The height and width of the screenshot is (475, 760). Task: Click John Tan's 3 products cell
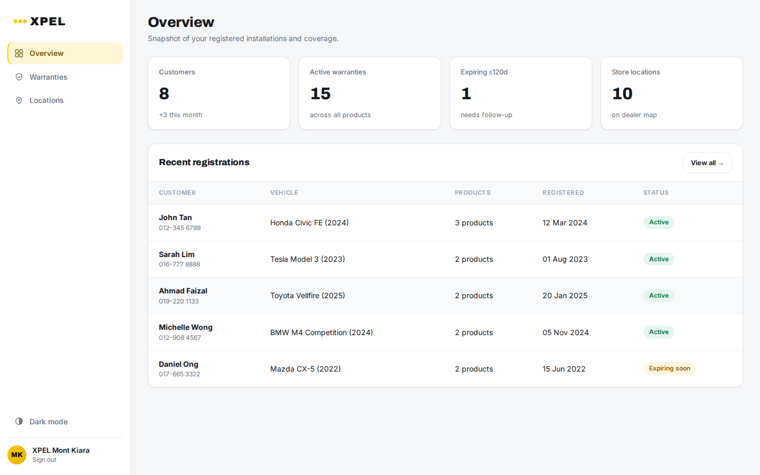(474, 223)
